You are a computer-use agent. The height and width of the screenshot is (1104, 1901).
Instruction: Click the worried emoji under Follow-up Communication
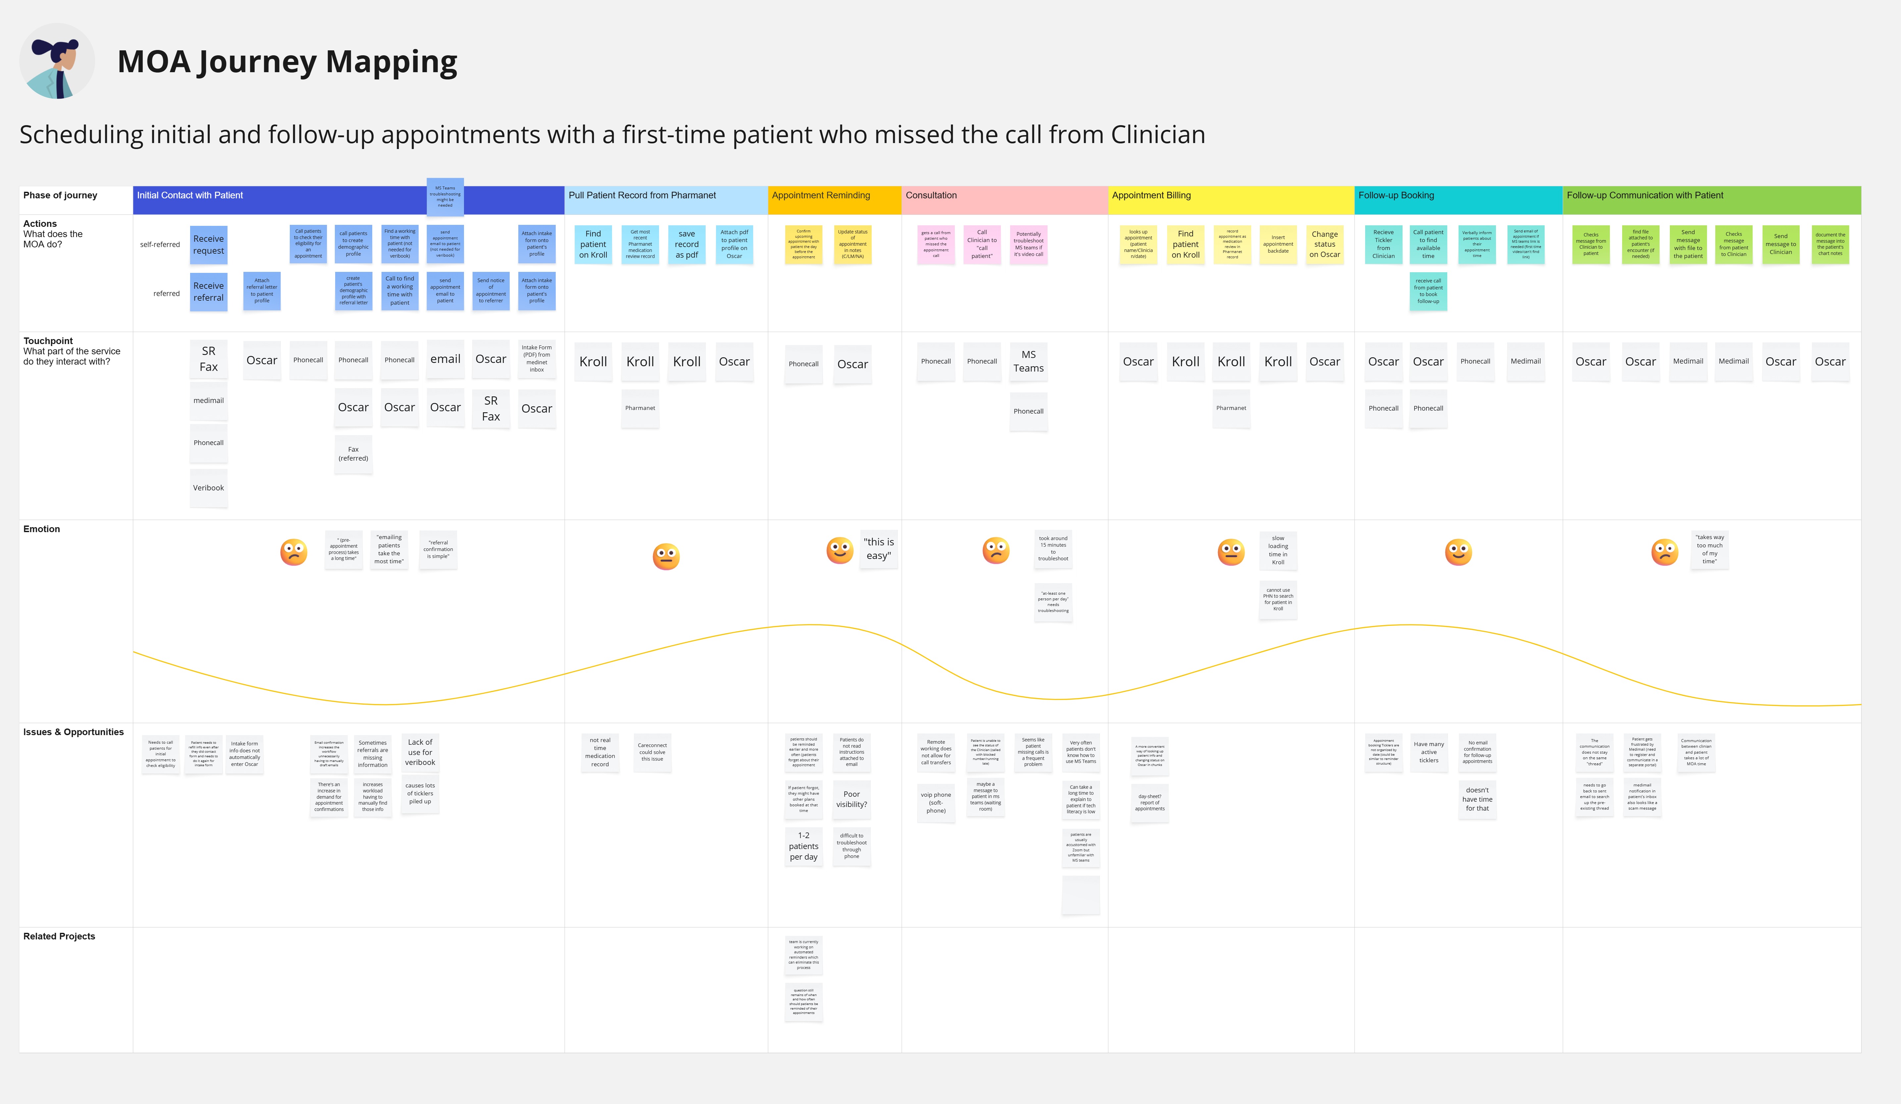(1665, 552)
